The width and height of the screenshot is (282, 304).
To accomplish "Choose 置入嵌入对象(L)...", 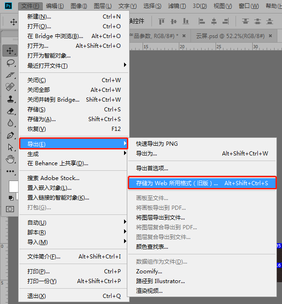I will 74,188.
